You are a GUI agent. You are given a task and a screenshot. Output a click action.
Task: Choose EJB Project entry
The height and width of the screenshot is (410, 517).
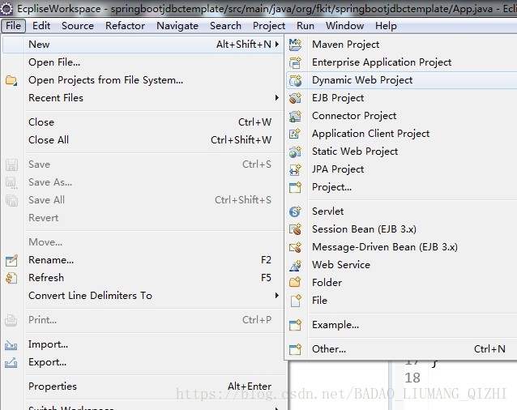tap(401, 98)
